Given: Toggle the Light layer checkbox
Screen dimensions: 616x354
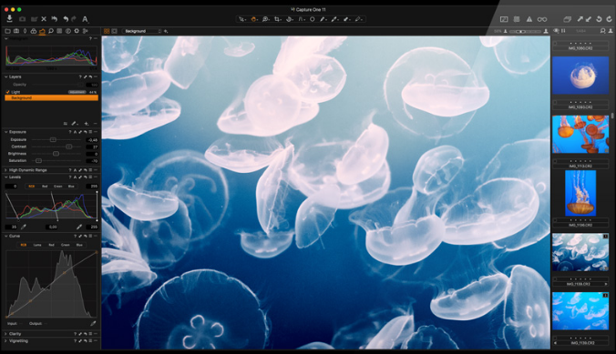Looking at the screenshot, I should pyautogui.click(x=7, y=92).
